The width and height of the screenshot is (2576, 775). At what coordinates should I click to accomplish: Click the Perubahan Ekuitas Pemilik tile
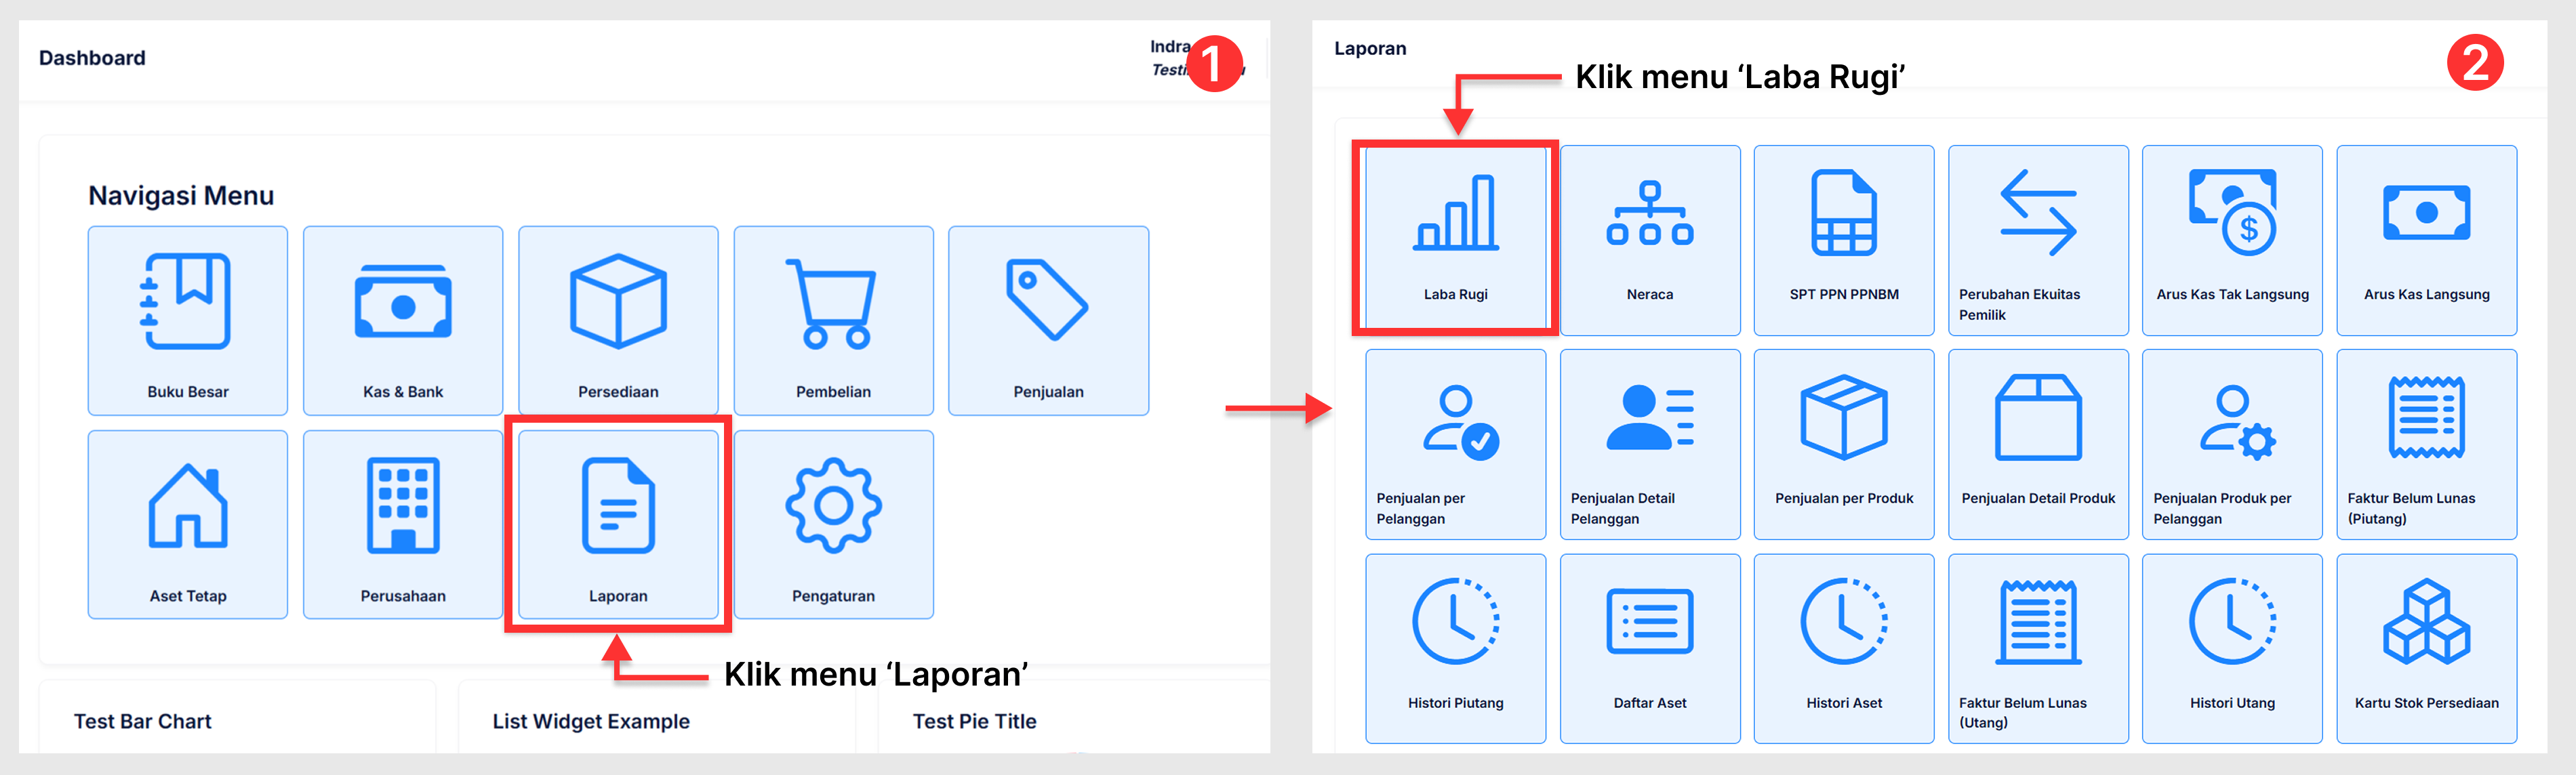click(x=2037, y=213)
